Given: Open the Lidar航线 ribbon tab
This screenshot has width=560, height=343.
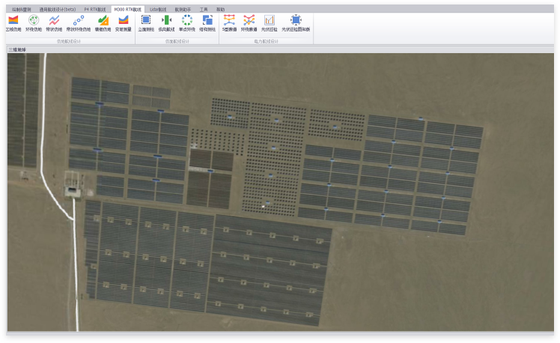Looking at the screenshot, I should click(x=158, y=9).
